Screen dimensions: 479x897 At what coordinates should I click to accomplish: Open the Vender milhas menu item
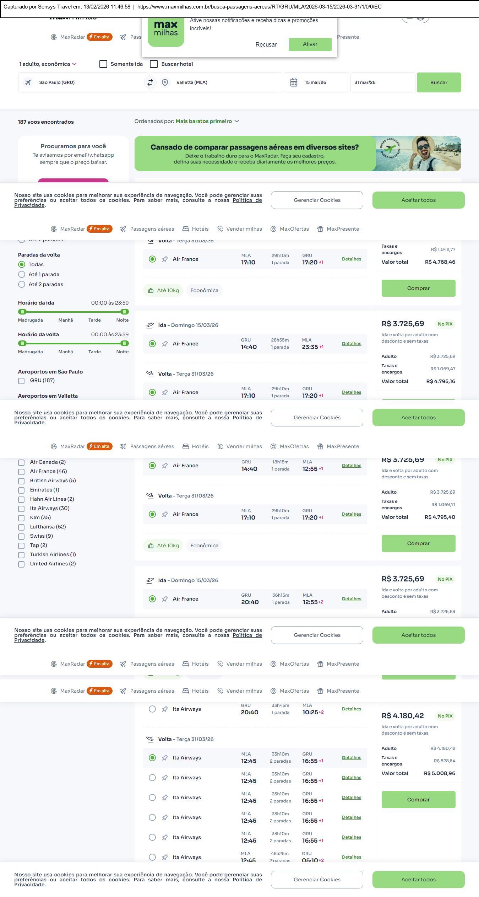click(x=240, y=229)
